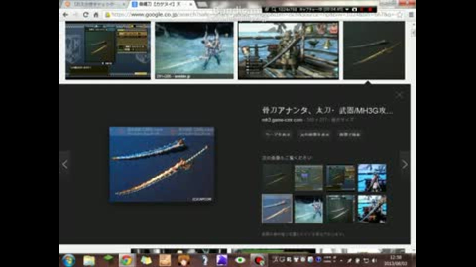Viewport: 476px width, 267px height.
Task: Switch to the first orange-icon browser tab
Action: tap(95, 4)
